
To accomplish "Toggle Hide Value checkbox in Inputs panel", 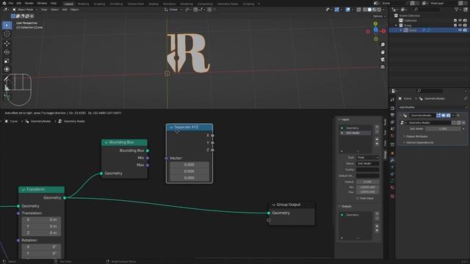I will pyautogui.click(x=358, y=198).
